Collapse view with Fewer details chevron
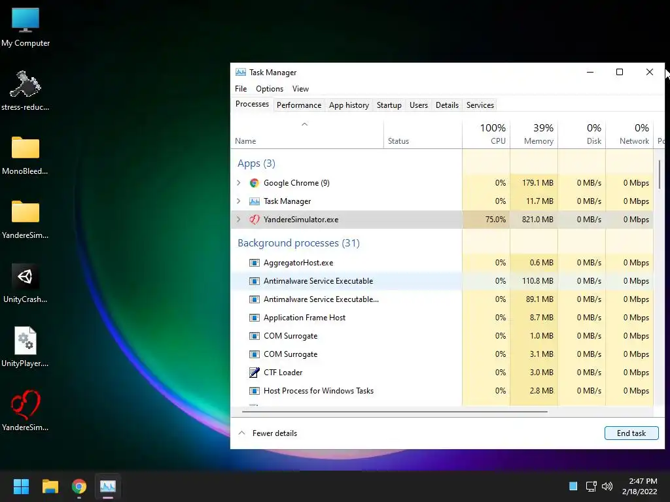This screenshot has height=502, width=670. [x=241, y=433]
